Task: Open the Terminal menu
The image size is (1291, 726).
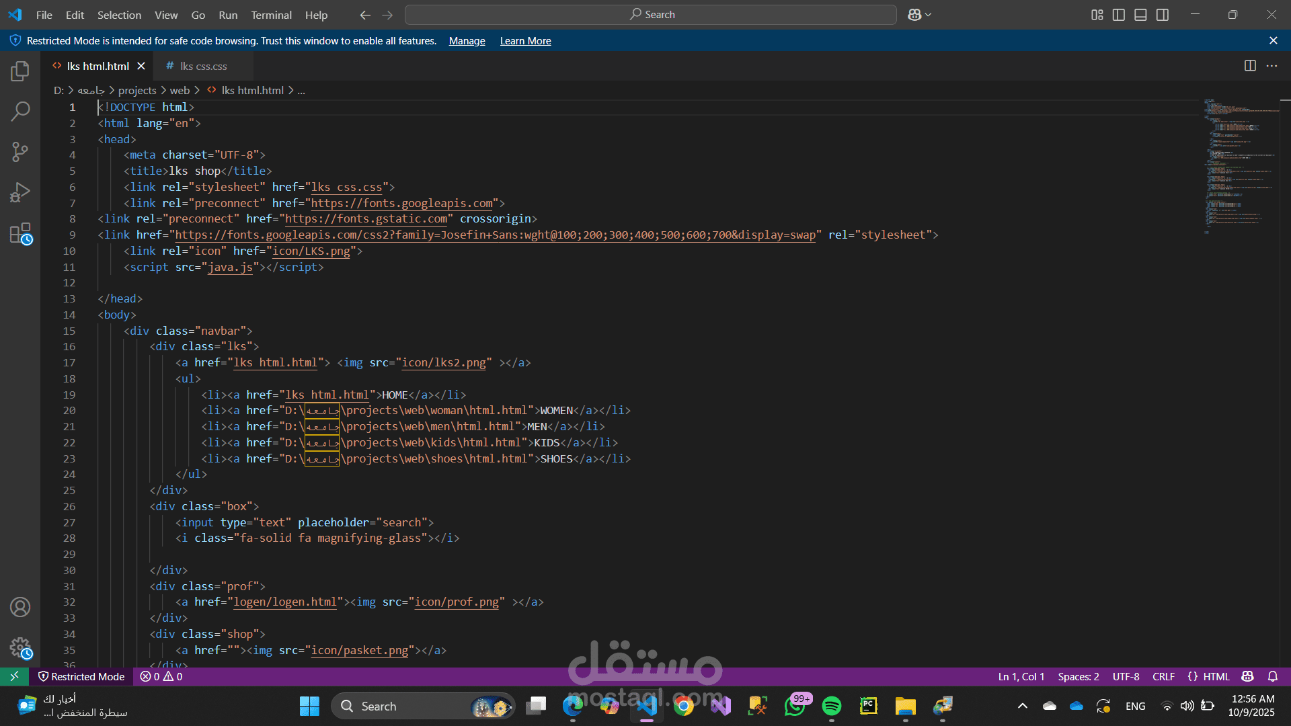Action: tap(271, 15)
